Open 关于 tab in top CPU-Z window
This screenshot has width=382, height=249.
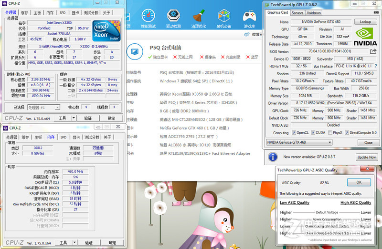point(106,13)
